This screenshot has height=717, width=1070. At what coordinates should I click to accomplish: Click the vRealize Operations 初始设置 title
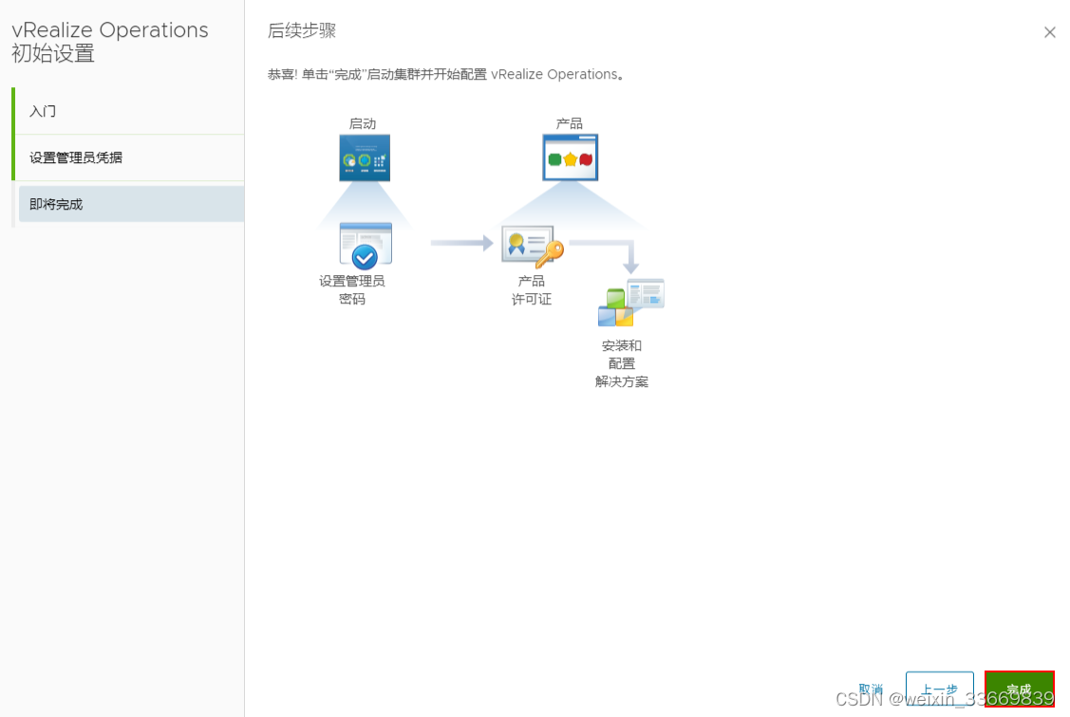tap(110, 42)
